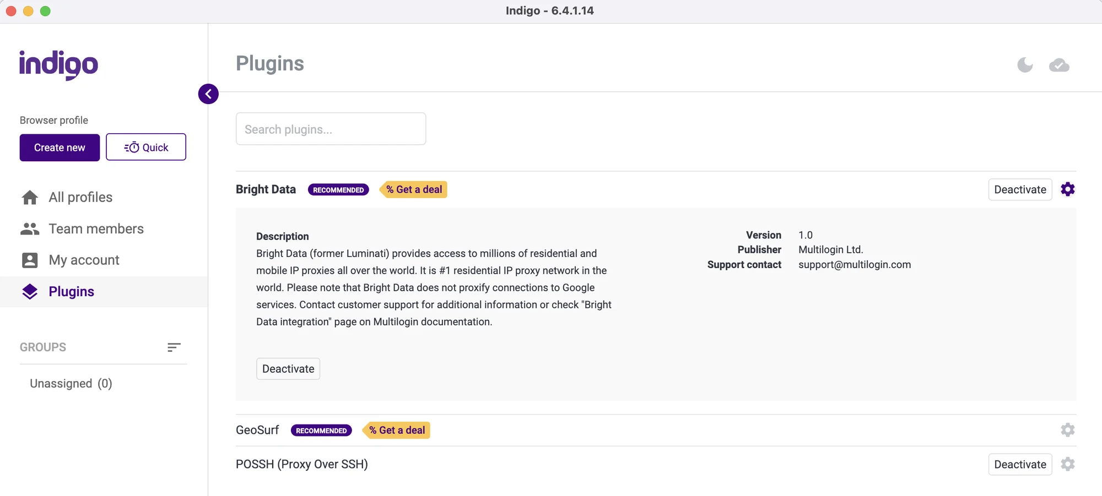Click the My account person icon
This screenshot has height=496, width=1102.
(30, 260)
